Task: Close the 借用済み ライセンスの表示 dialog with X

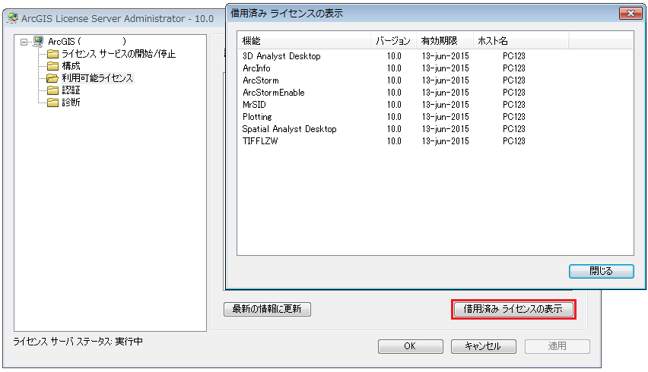Action: coord(631,13)
